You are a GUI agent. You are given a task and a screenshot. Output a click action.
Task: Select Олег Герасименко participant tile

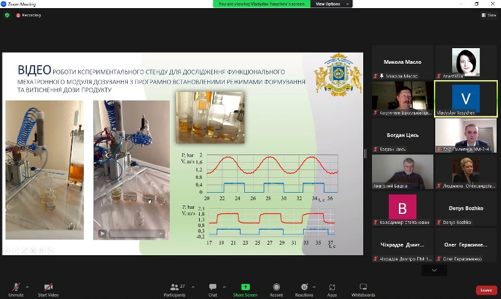[465, 245]
